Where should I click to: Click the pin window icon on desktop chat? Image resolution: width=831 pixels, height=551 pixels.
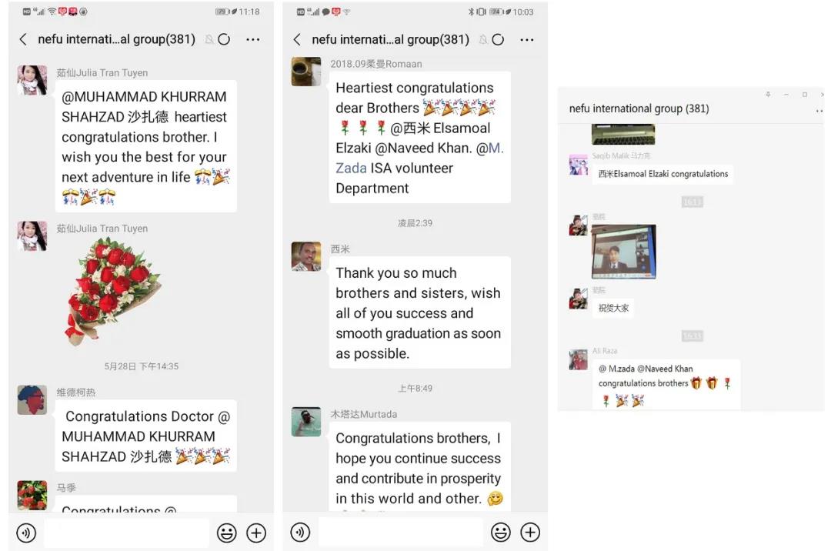[768, 95]
